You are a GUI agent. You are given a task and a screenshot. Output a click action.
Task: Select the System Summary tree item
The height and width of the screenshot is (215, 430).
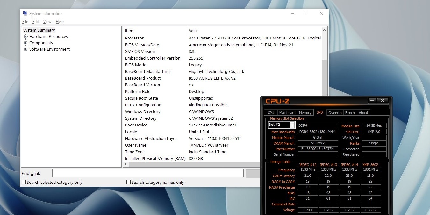pos(39,30)
